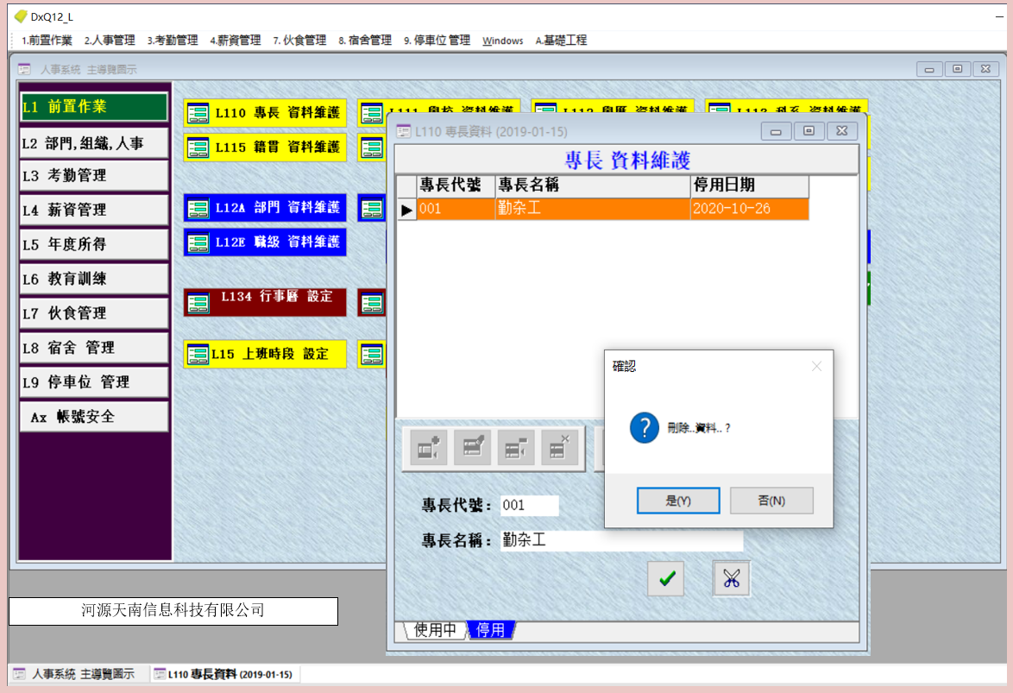1013x693 pixels.
Task: Open the 3.考勤管理 menu
Action: tap(173, 40)
